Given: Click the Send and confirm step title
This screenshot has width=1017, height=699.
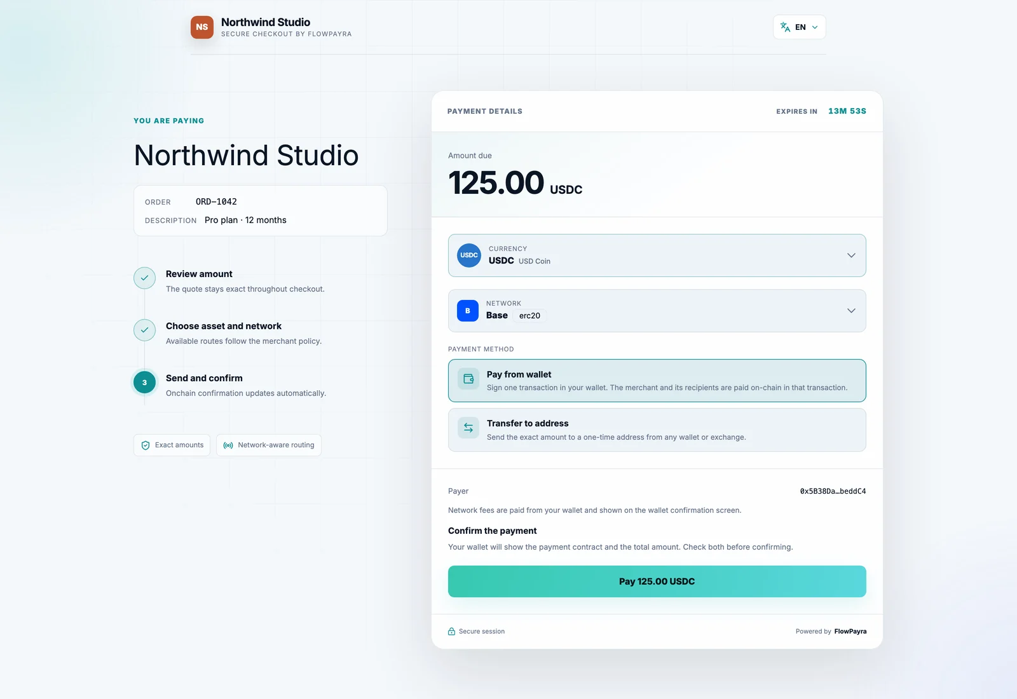Looking at the screenshot, I should (204, 378).
